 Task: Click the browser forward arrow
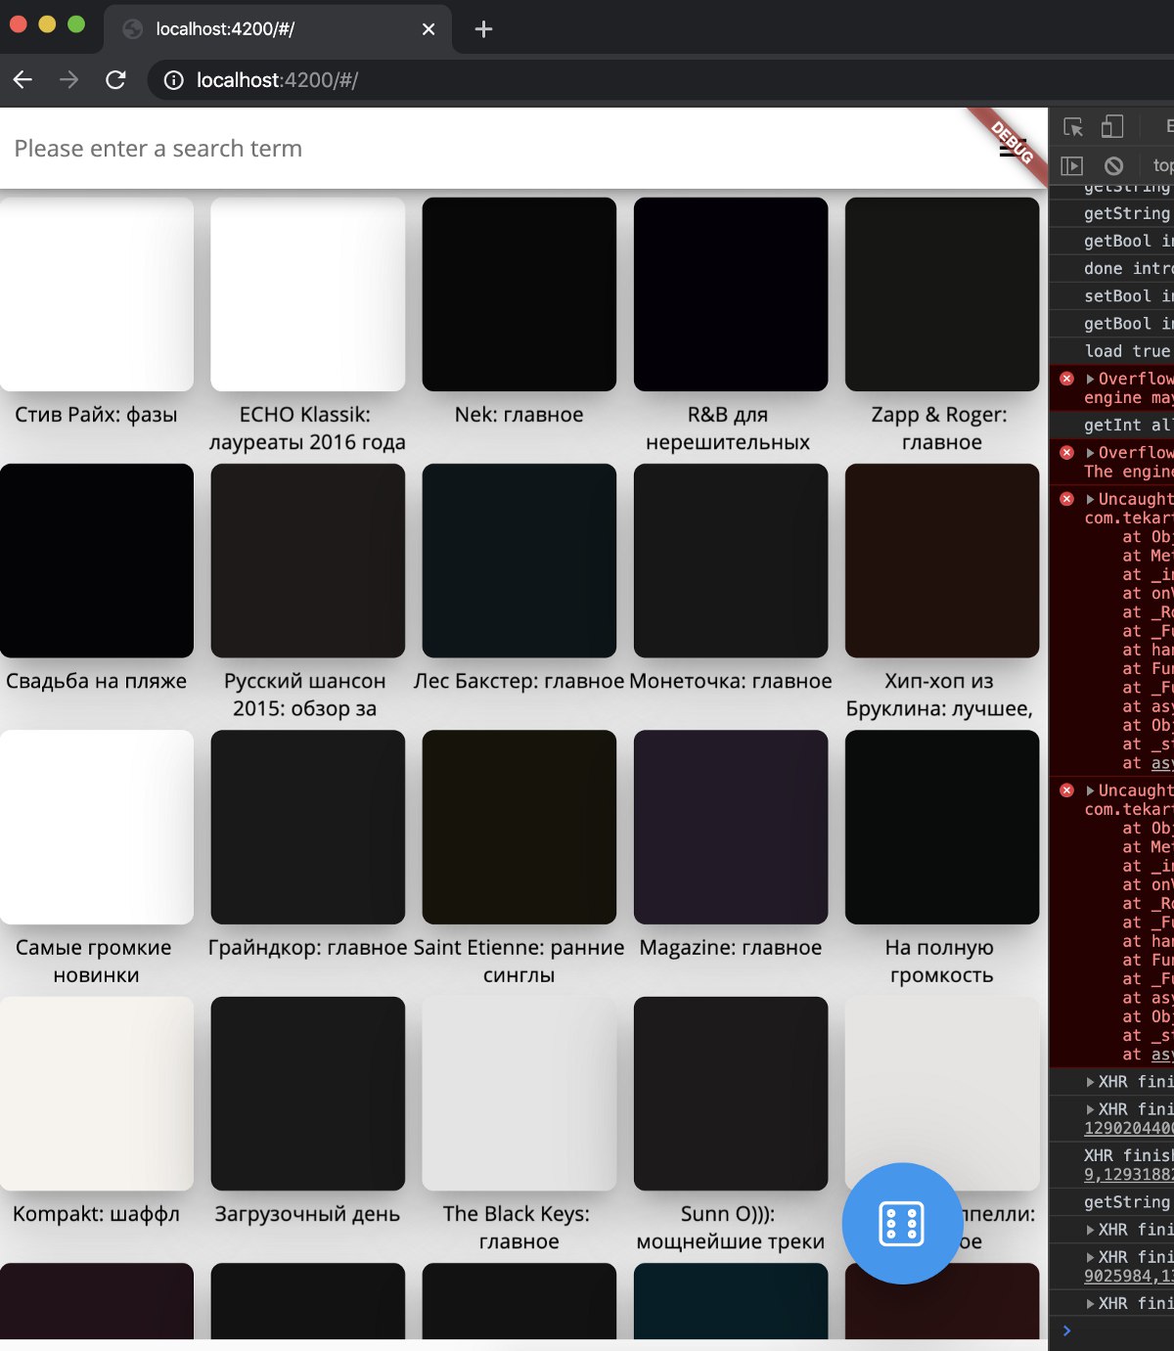pos(68,80)
